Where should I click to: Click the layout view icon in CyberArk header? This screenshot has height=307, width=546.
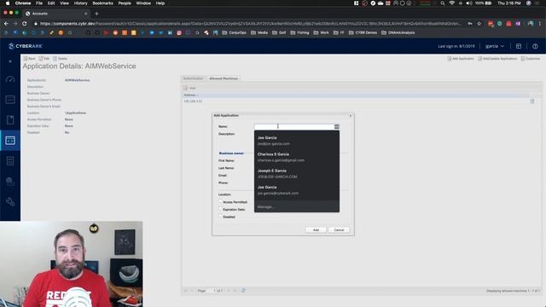click(x=519, y=46)
